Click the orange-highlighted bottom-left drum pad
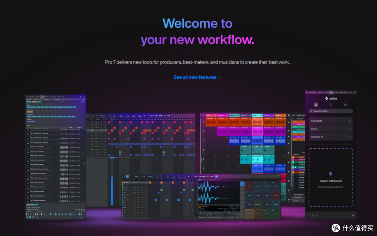The width and height of the screenshot is (377, 236). [249, 214]
